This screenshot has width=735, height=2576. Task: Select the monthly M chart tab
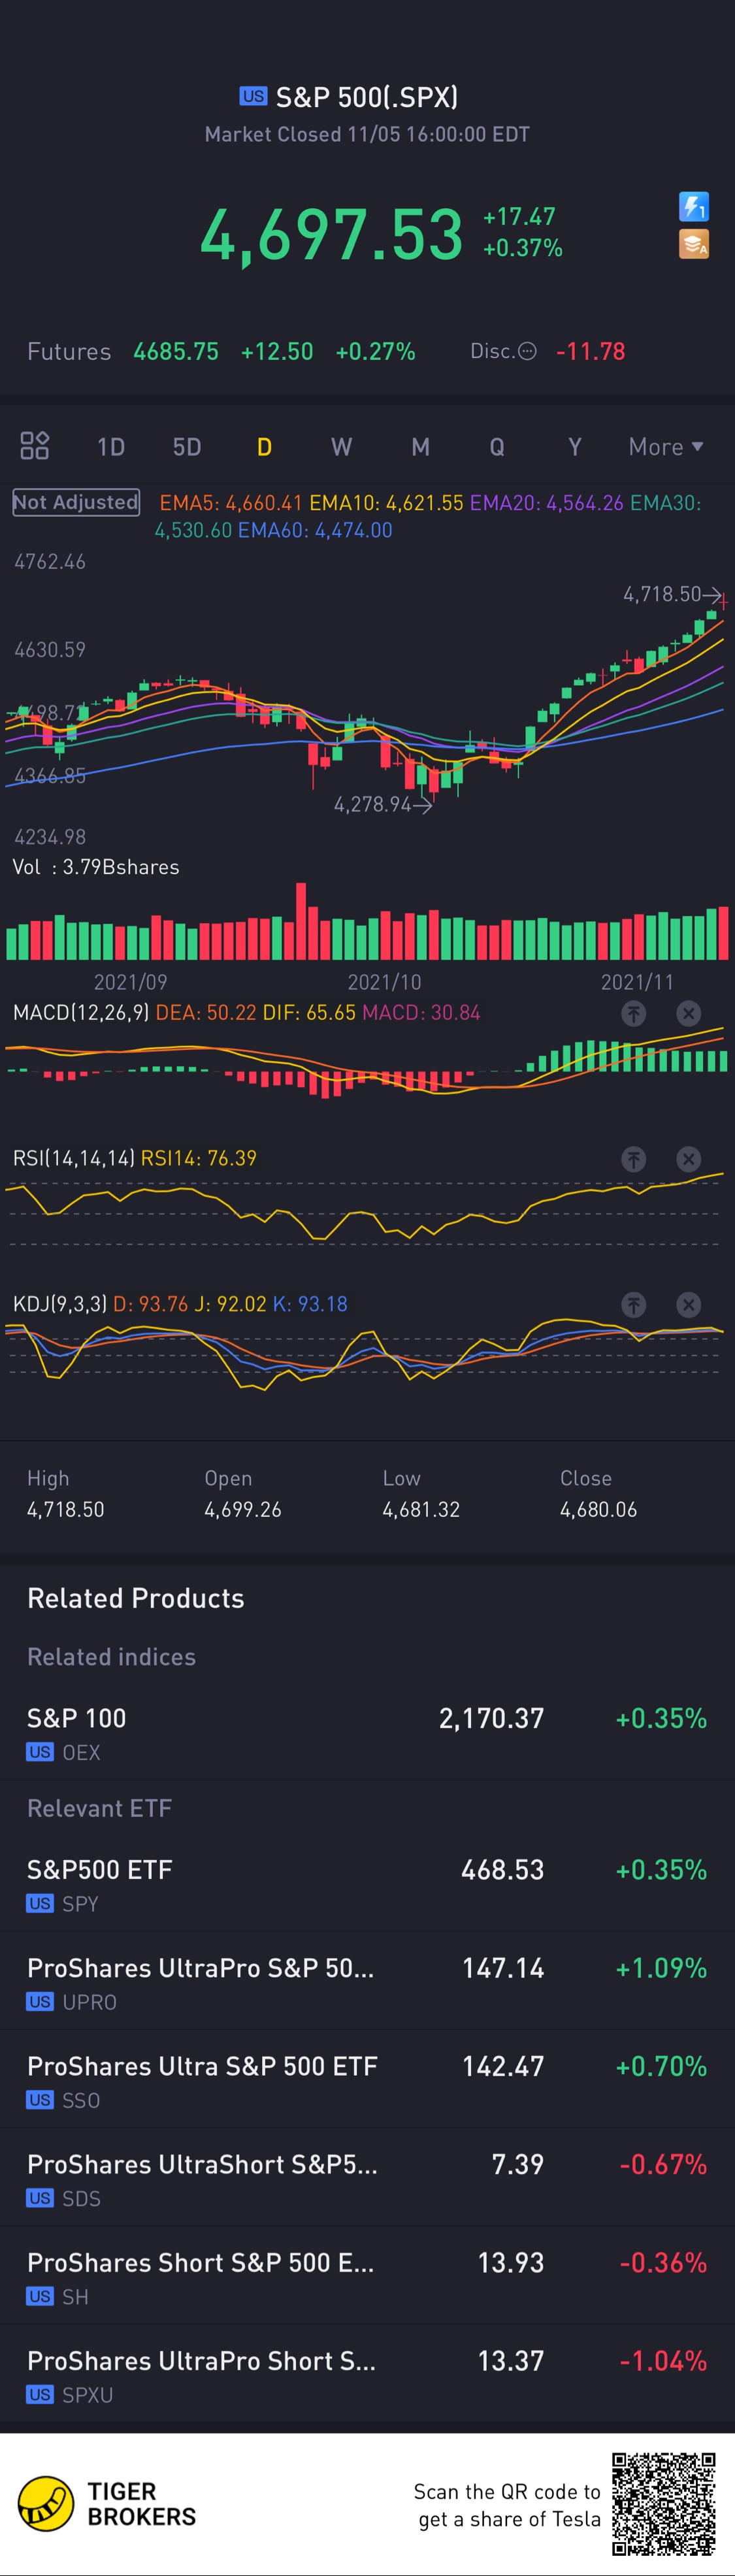click(x=420, y=447)
